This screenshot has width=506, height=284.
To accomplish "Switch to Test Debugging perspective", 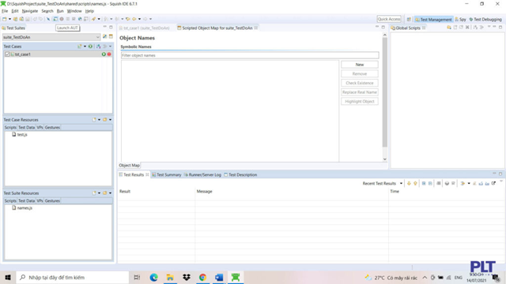I will click(485, 19).
